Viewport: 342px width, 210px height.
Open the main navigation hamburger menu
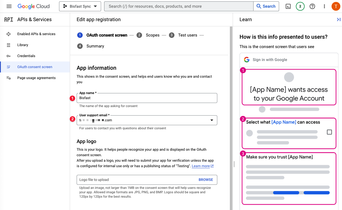pyautogui.click(x=9, y=6)
